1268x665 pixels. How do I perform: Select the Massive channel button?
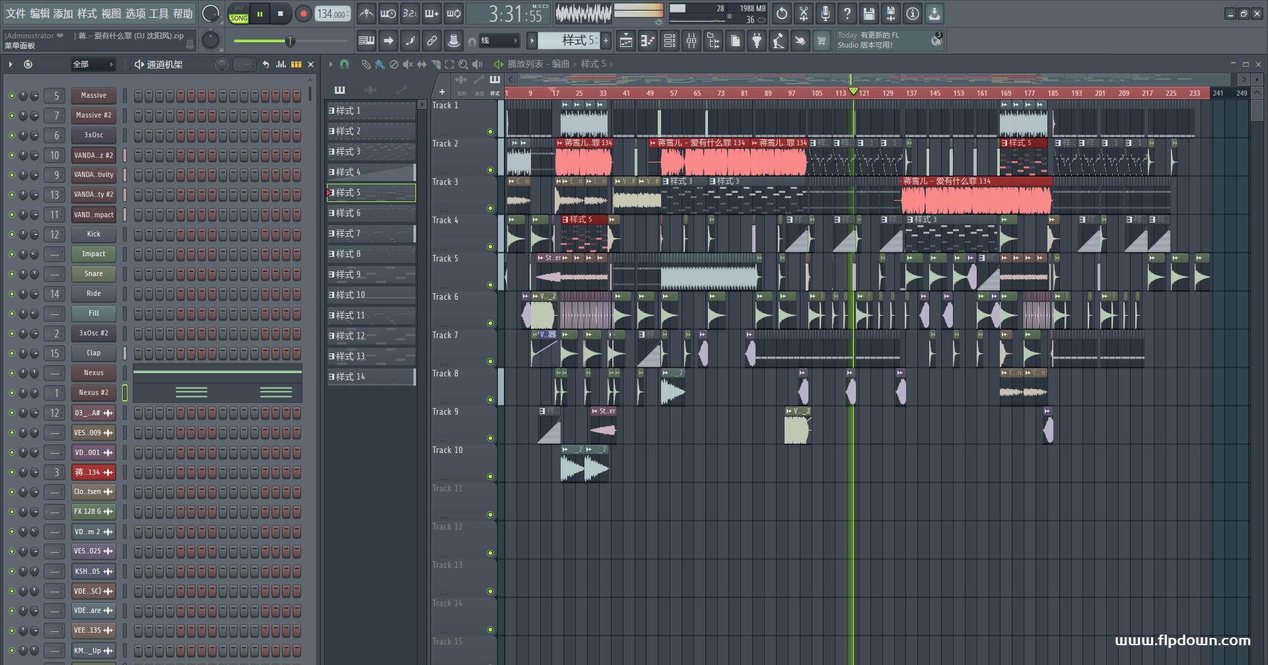tap(94, 96)
